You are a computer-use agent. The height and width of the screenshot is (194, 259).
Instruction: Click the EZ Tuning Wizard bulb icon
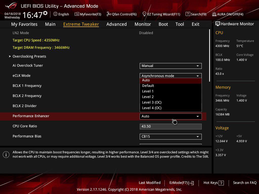(x=144, y=14)
